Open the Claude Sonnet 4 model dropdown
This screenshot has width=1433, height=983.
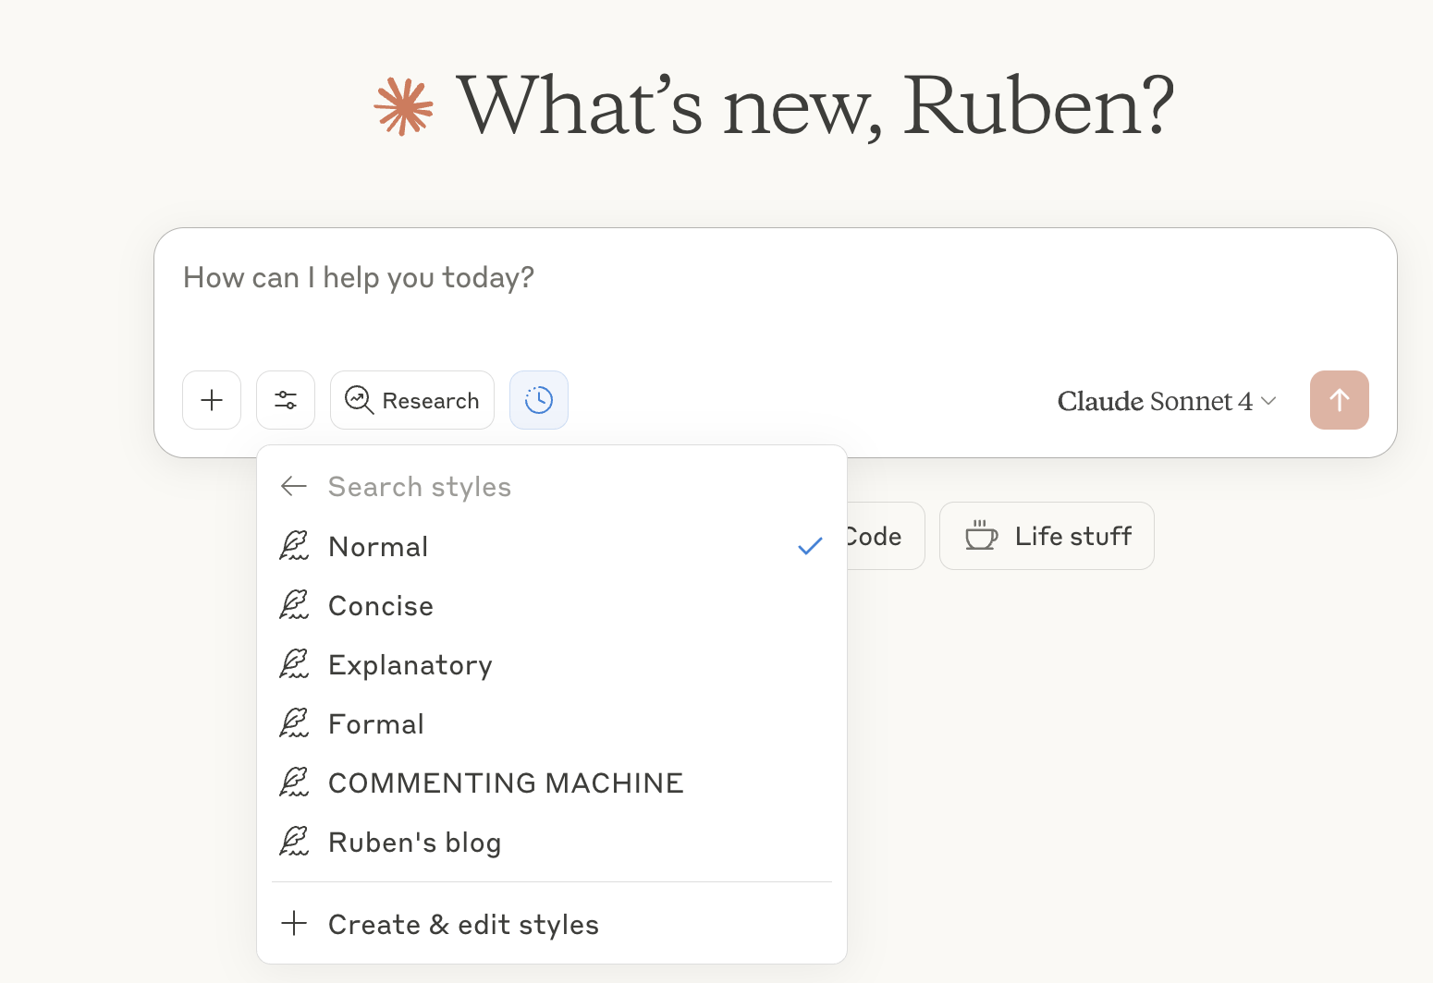pyautogui.click(x=1167, y=401)
